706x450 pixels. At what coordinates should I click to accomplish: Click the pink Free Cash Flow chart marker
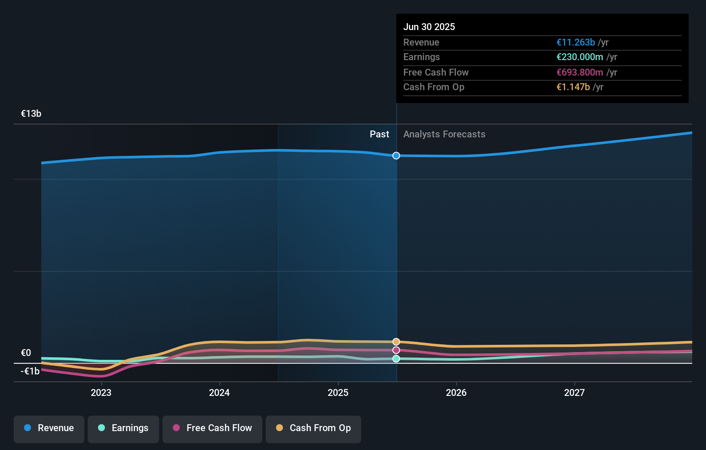tap(396, 350)
